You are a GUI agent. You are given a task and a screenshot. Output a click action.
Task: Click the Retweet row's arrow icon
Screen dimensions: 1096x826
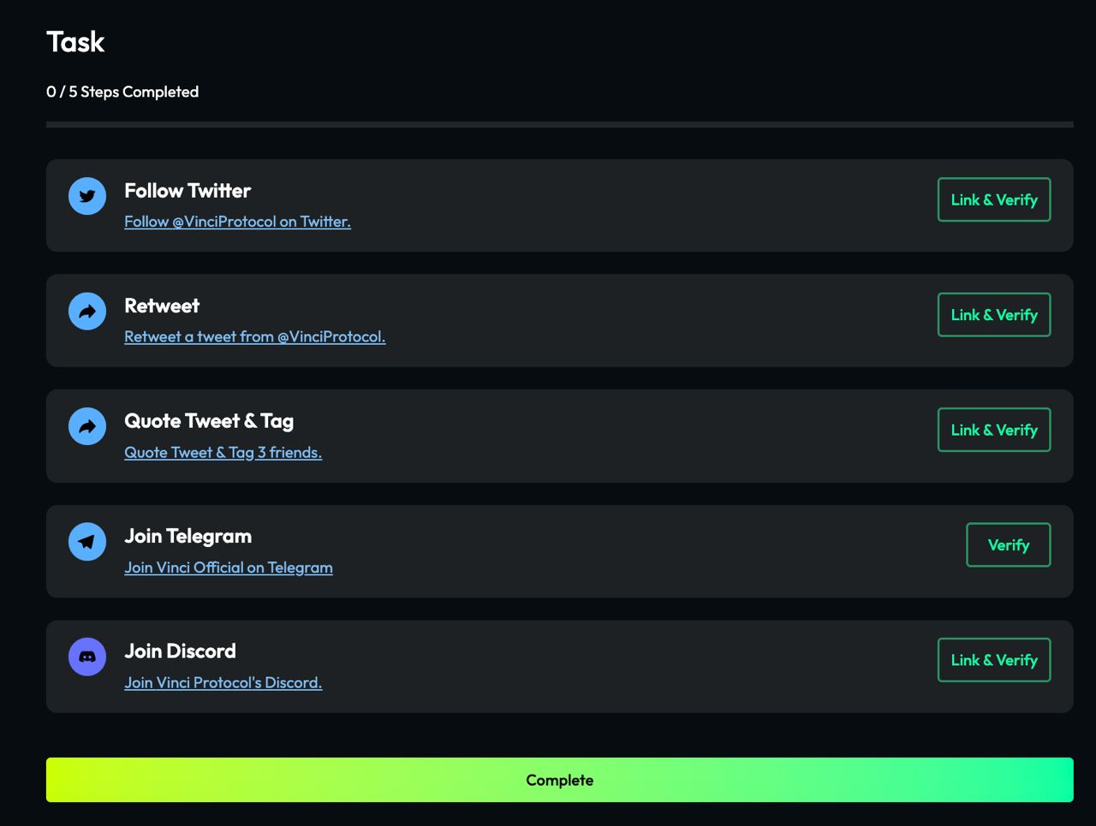click(87, 312)
